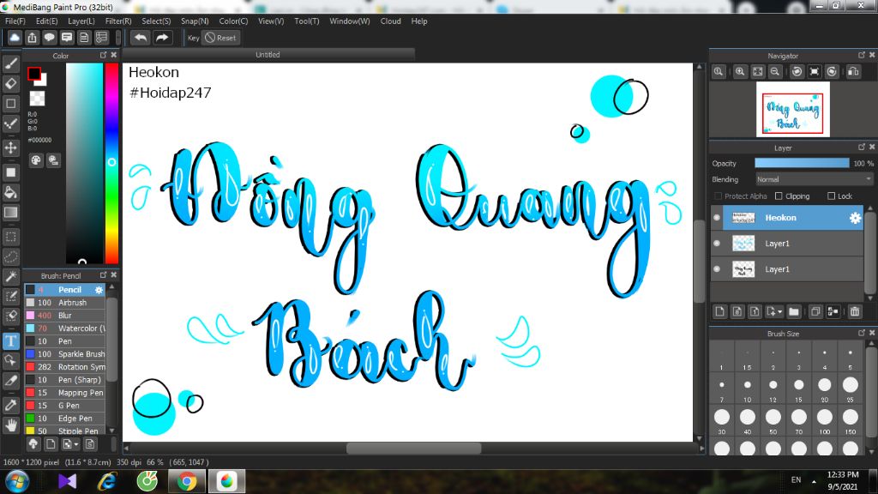Enable the Lock checkbox
This screenshot has width=878, height=494.
(831, 196)
